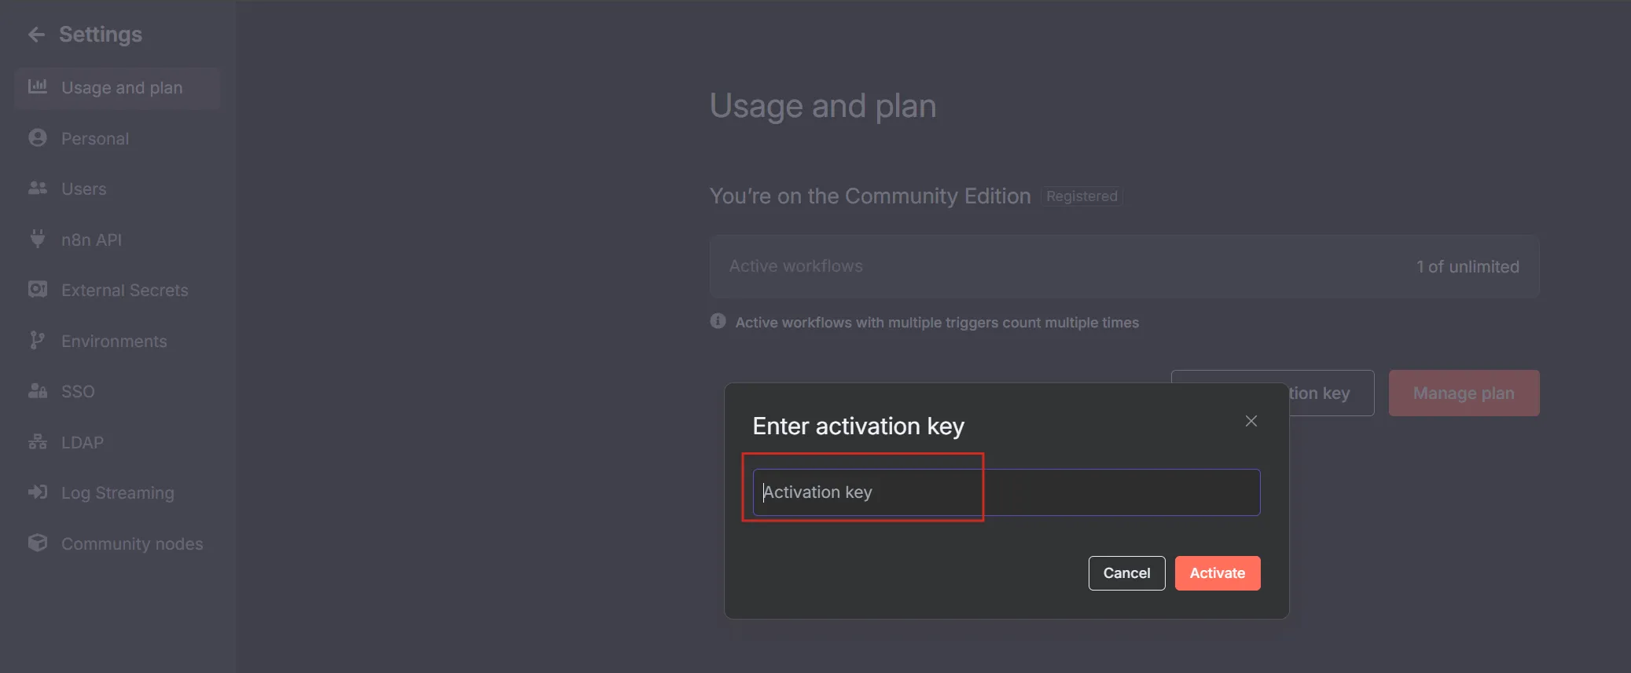Close the Enter activation key modal
This screenshot has height=673, width=1631.
click(1250, 421)
